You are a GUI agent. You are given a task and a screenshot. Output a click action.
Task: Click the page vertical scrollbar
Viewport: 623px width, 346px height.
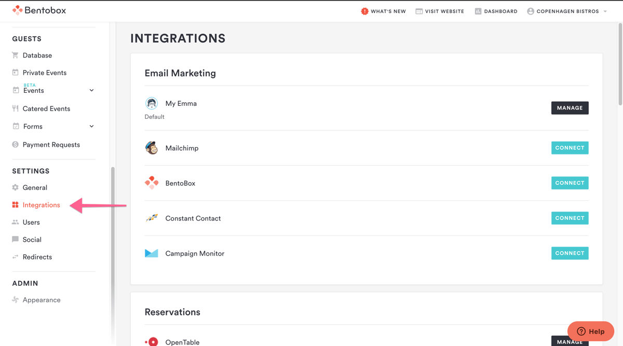click(620, 64)
